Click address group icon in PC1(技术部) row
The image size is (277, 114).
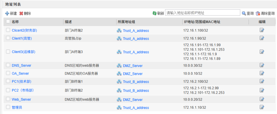119,82
